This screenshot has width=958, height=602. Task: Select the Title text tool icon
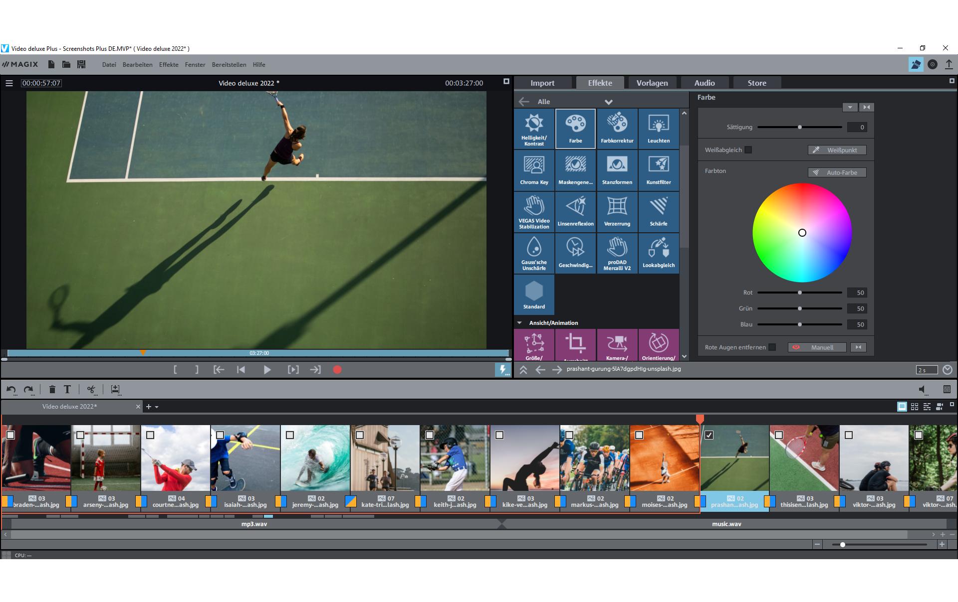point(67,390)
